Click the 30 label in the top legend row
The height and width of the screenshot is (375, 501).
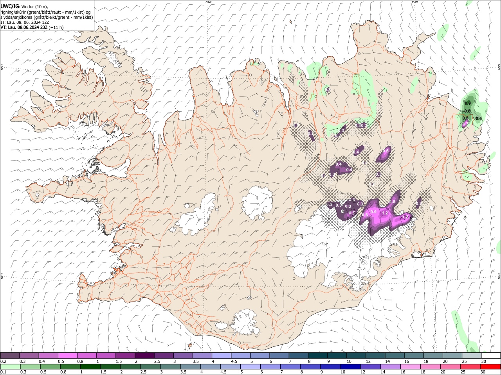(x=484, y=361)
